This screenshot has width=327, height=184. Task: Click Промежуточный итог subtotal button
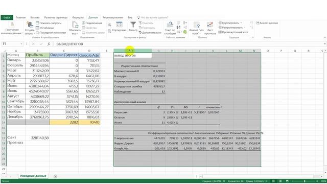point(233,32)
